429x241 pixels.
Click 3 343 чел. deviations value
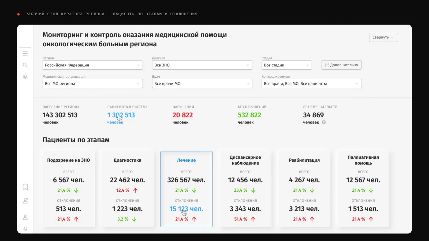245,209
